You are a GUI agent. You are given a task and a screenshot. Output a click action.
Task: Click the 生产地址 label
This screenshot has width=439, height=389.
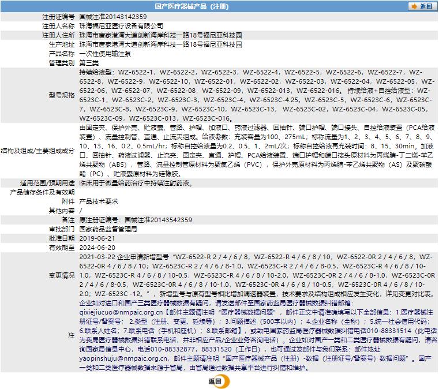[x=62, y=44]
